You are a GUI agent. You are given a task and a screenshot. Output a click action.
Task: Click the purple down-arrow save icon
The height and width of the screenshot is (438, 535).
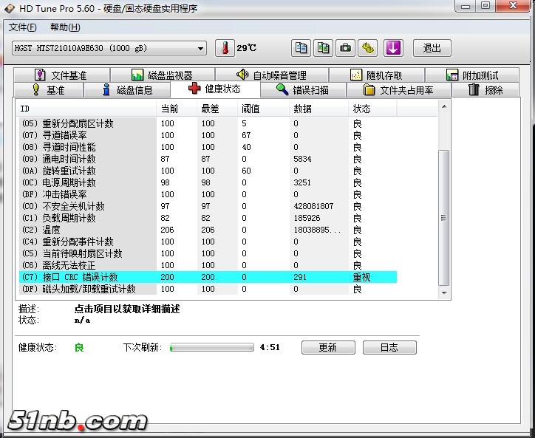[x=392, y=48]
